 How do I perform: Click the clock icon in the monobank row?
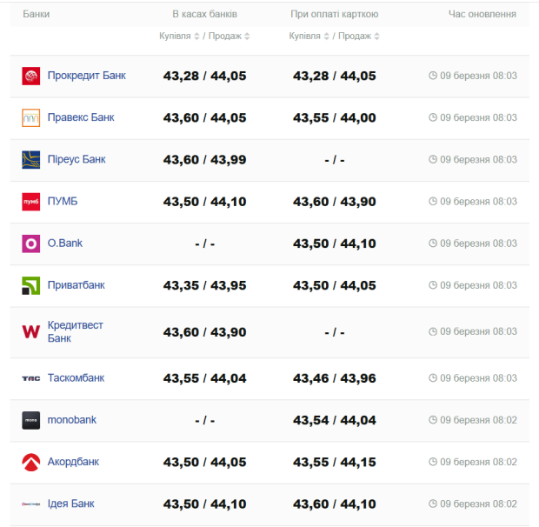433,420
